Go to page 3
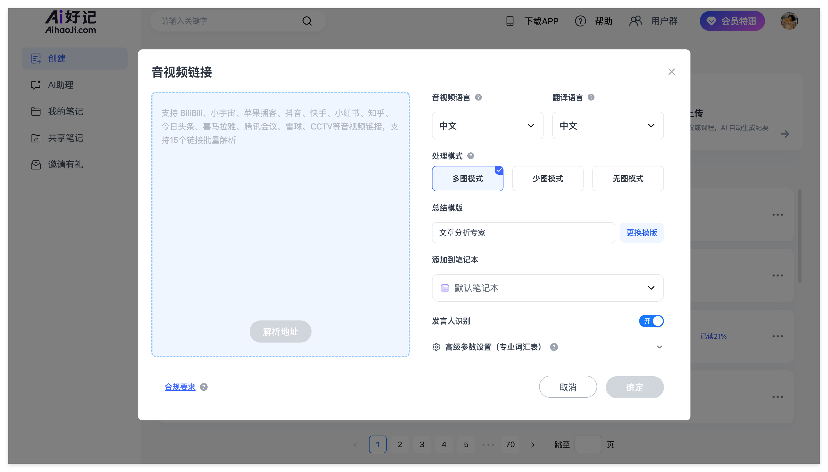Screen dimensions: 828x472 422,444
